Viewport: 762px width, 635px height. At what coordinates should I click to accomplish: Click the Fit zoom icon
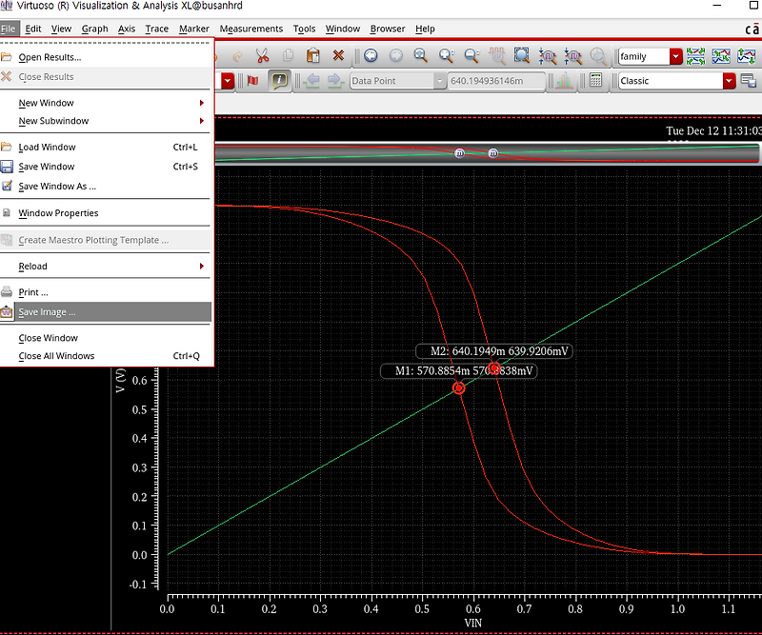[x=521, y=56]
